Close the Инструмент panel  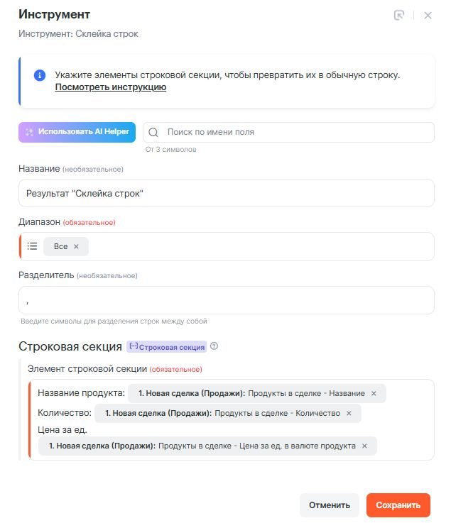pyautogui.click(x=428, y=15)
